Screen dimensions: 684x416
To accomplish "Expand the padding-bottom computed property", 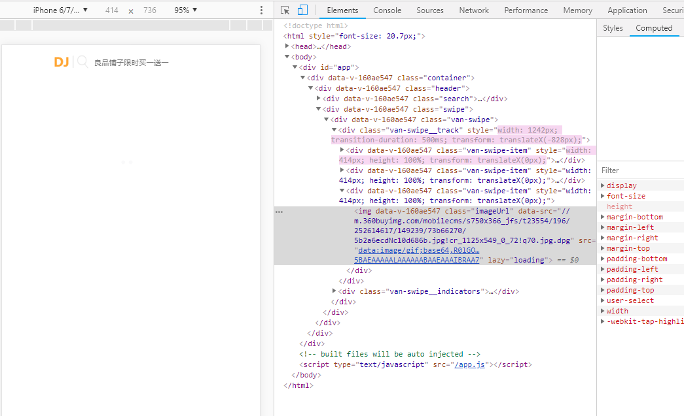I will pyautogui.click(x=602, y=259).
